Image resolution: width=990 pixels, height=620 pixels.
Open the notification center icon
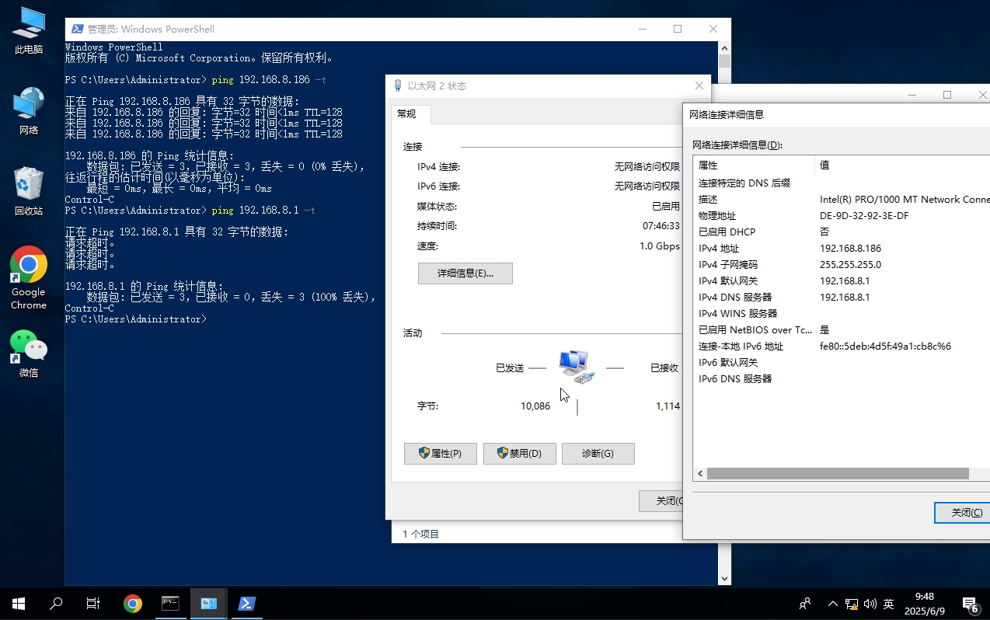point(970,604)
